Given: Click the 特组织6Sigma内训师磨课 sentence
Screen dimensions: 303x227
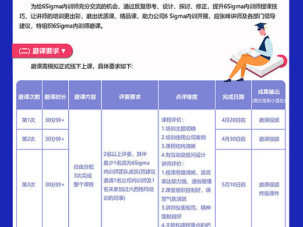Looking at the screenshot, I should pyautogui.click(x=69, y=26).
